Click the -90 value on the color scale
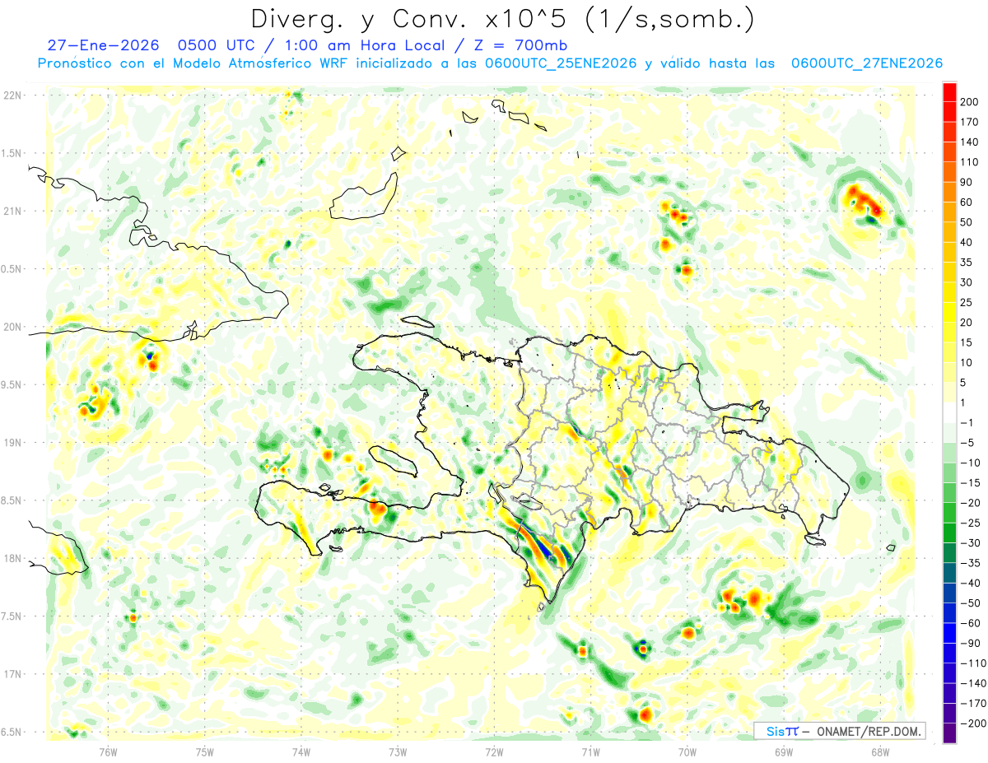 [971, 643]
